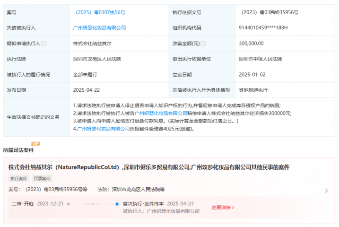Select 法院: 深圳市龙岗区人民法院等 text
This screenshot has height=227, width=339.
[131, 189]
